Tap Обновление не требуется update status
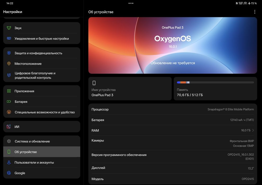 click(173, 63)
